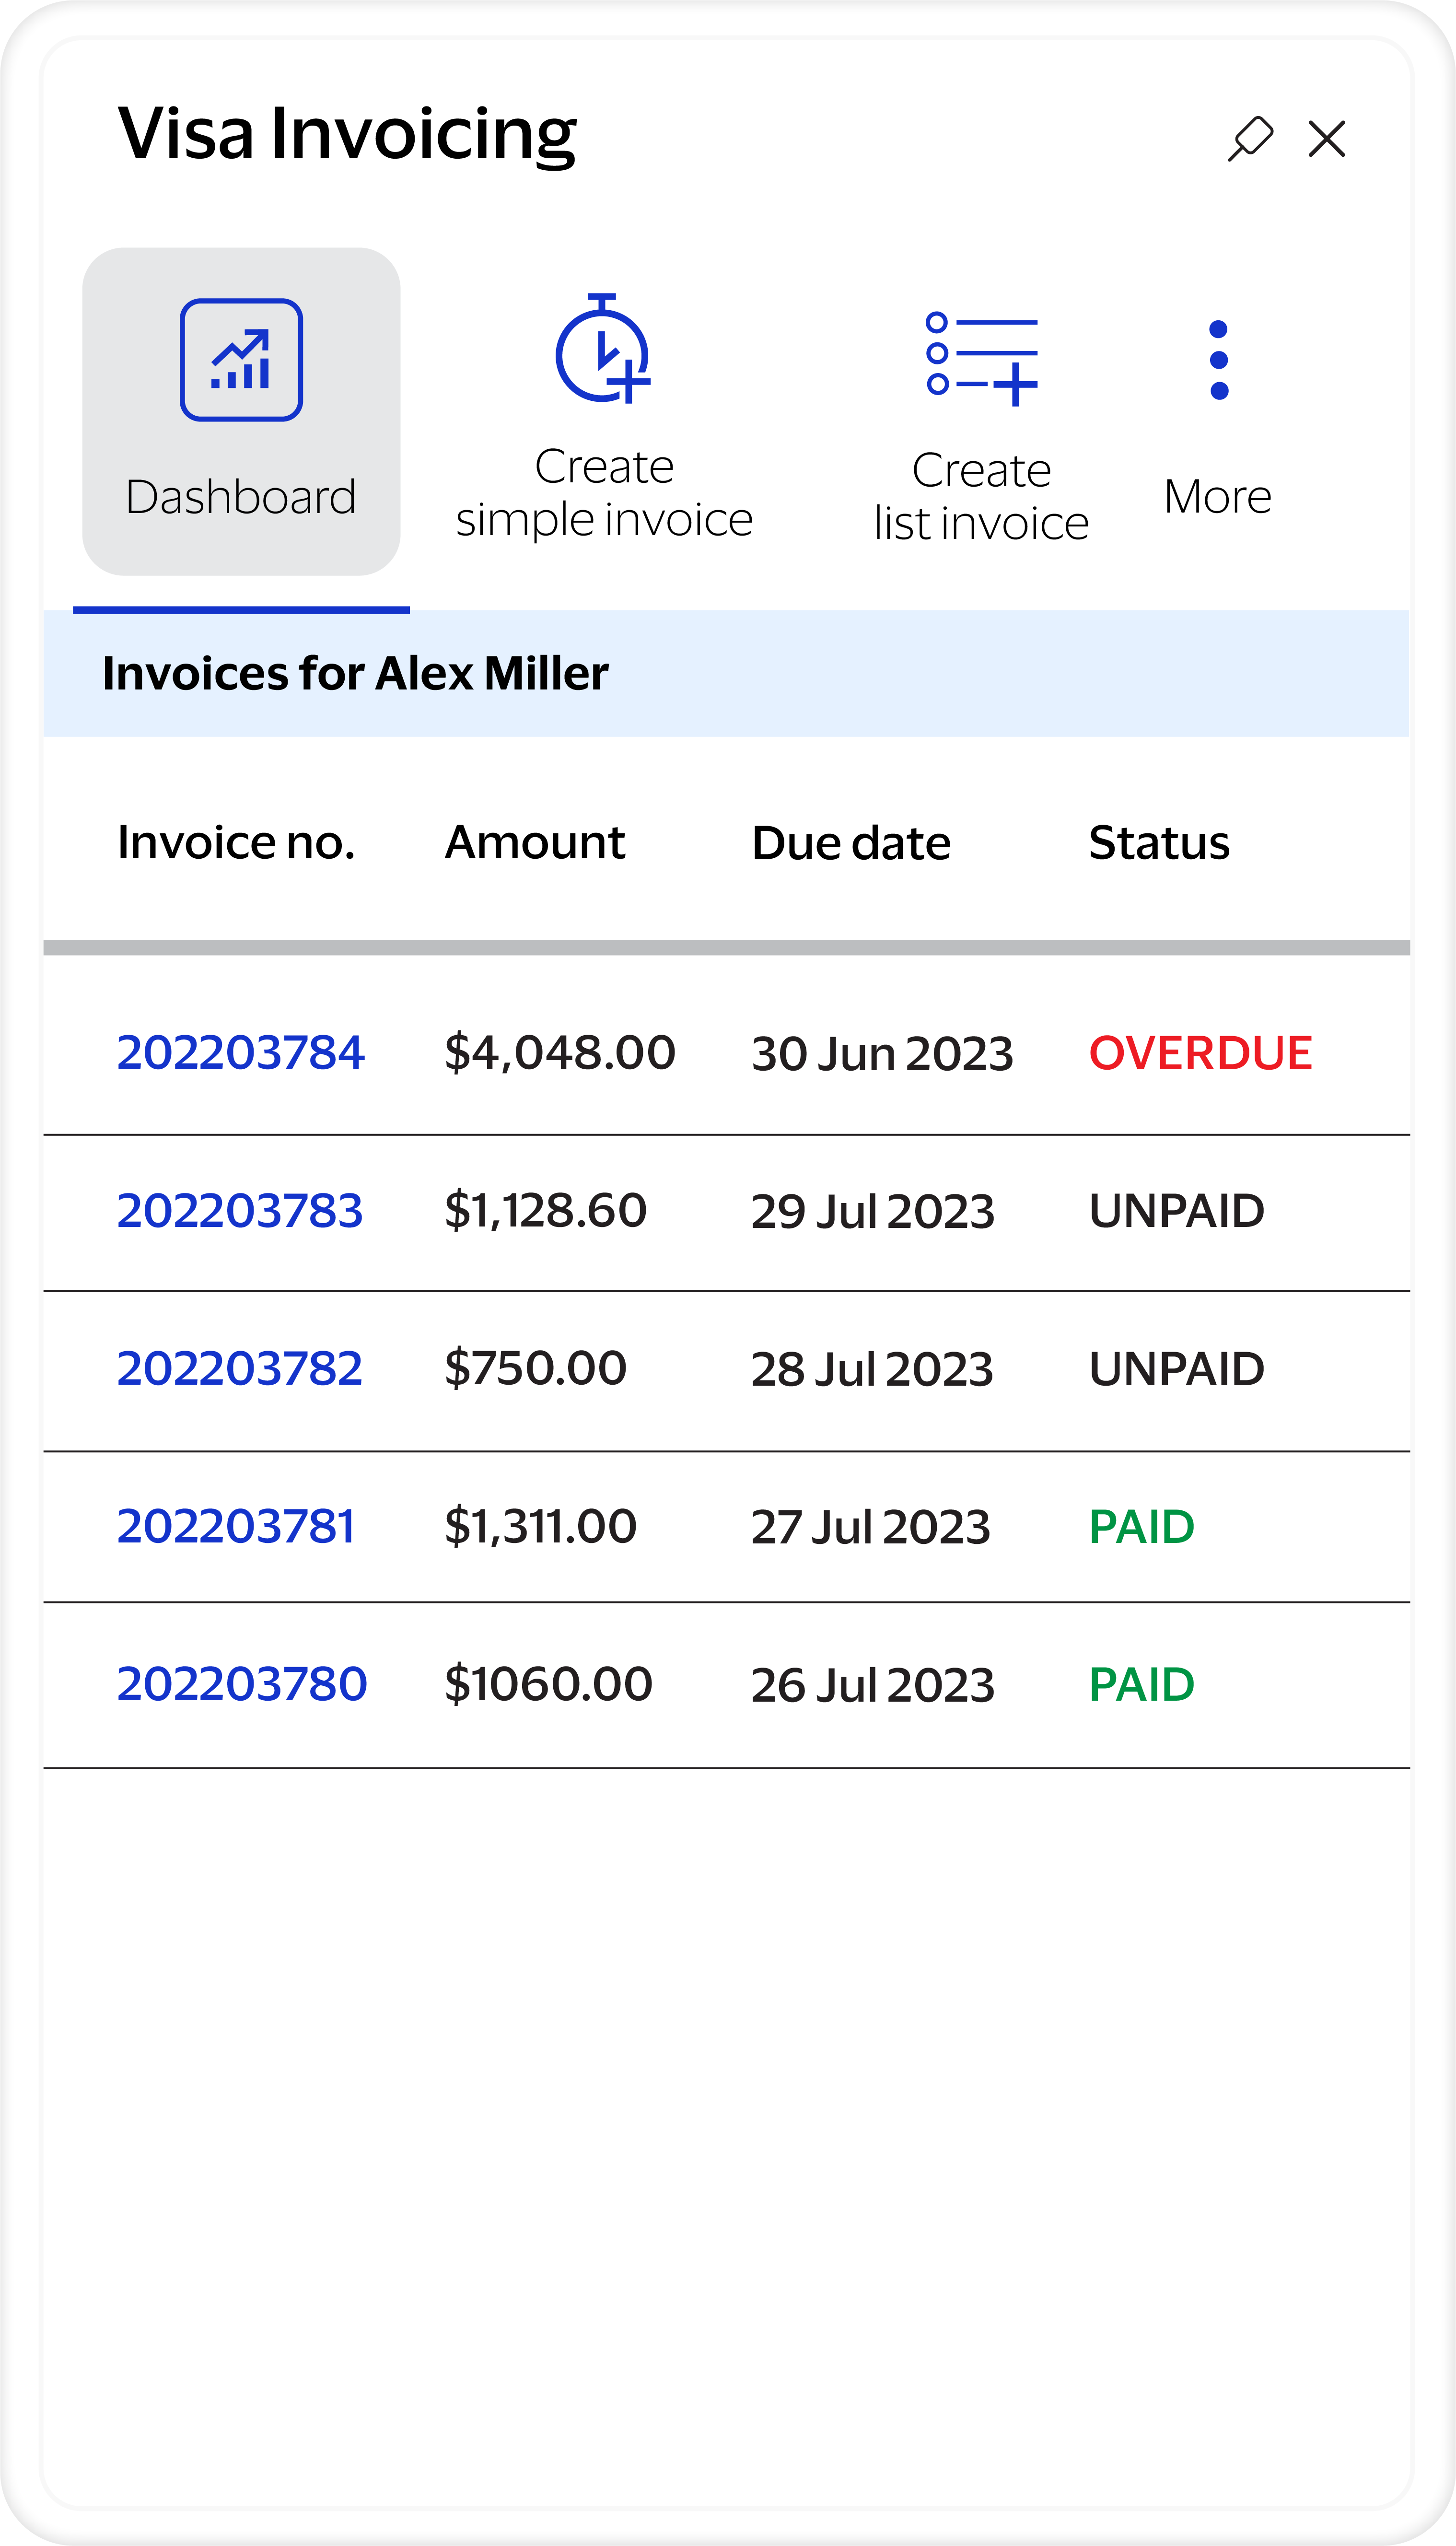Click the Invoice no. column header
Viewport: 1456px width, 2546px height.
coord(236,843)
